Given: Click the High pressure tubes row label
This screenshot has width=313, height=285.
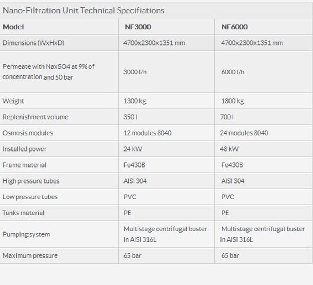Looking at the screenshot, I should pyautogui.click(x=31, y=181).
